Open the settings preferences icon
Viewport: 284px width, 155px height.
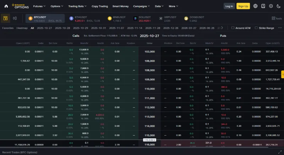[x=271, y=6]
